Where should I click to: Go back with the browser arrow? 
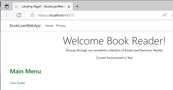tap(8, 15)
